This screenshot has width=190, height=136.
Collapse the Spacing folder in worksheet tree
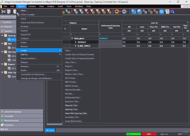[2, 36]
